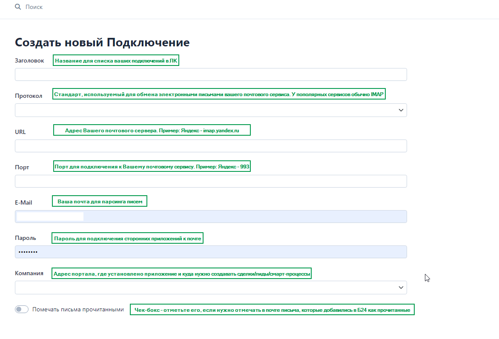Click the green hint about Чек-бокс

pyautogui.click(x=272, y=310)
